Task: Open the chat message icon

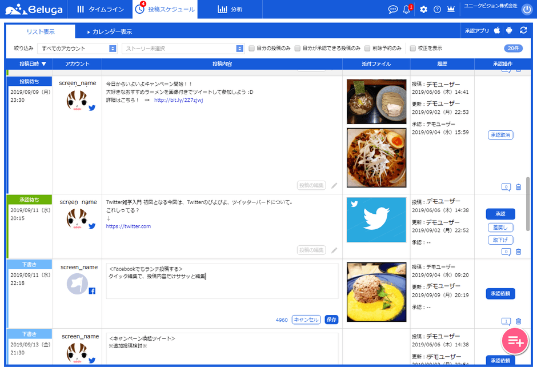Action: (392, 9)
